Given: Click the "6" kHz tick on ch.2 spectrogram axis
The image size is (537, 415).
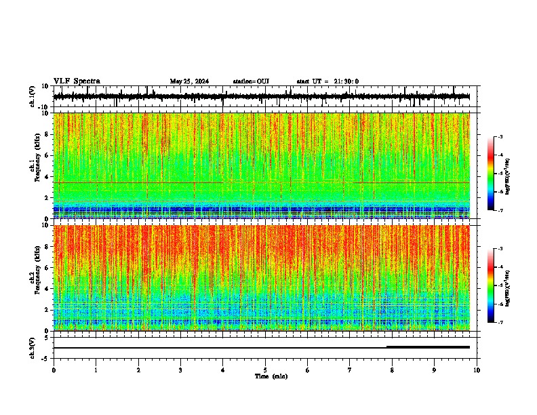Looking at the screenshot, I should [x=47, y=267].
